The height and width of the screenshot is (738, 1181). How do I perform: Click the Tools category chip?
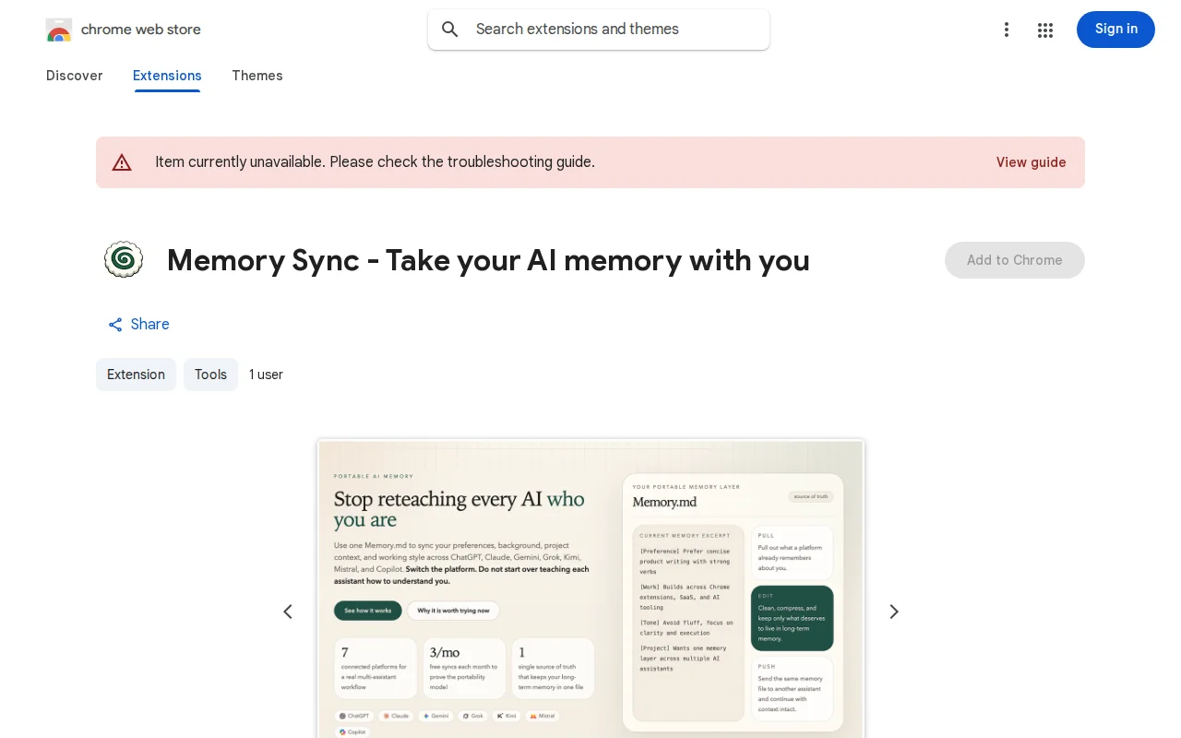210,375
